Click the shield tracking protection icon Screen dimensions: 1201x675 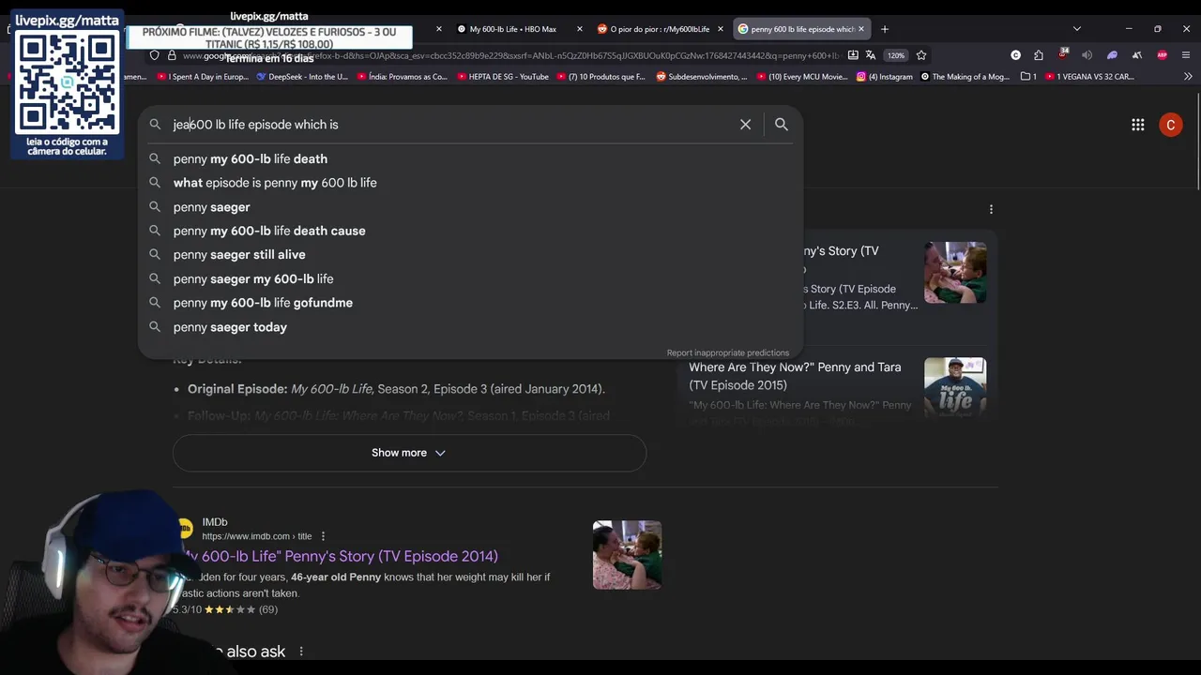pos(155,55)
